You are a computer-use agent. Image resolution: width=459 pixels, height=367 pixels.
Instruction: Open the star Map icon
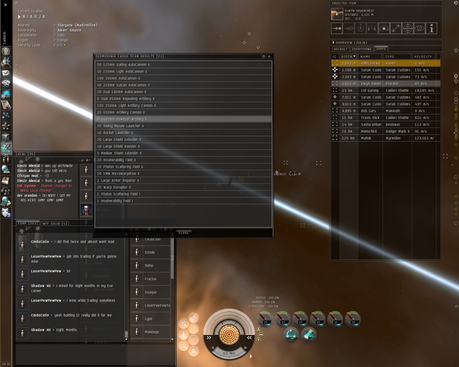coord(6,115)
